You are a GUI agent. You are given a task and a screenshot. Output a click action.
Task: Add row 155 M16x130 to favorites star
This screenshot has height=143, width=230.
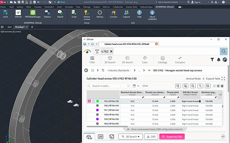tap(94, 101)
